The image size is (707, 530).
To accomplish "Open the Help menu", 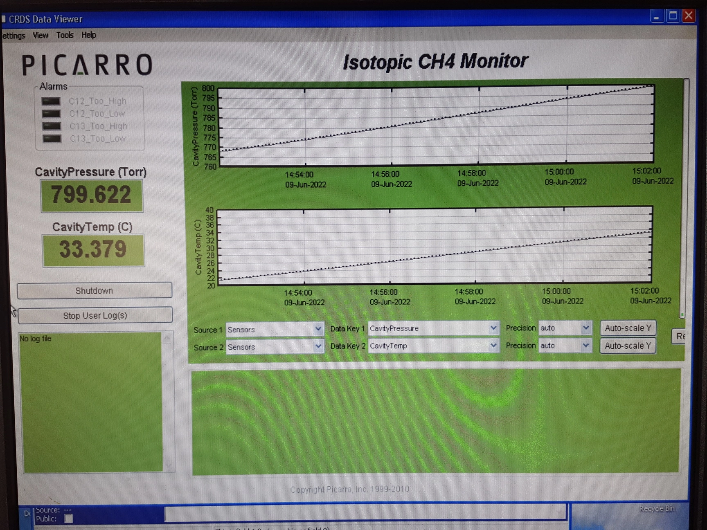I will [88, 35].
